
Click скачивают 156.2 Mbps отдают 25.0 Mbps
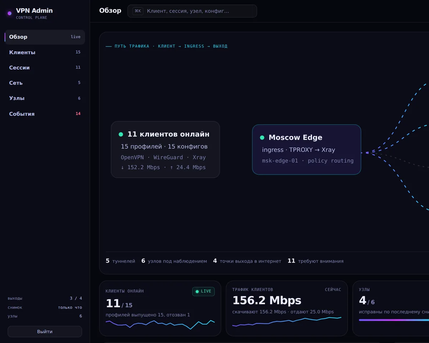click(x=283, y=312)
